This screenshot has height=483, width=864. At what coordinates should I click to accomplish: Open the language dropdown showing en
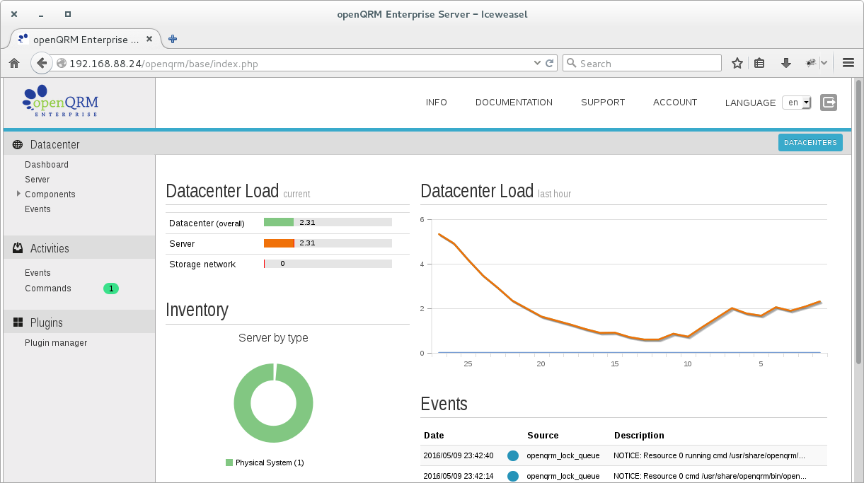(x=797, y=103)
